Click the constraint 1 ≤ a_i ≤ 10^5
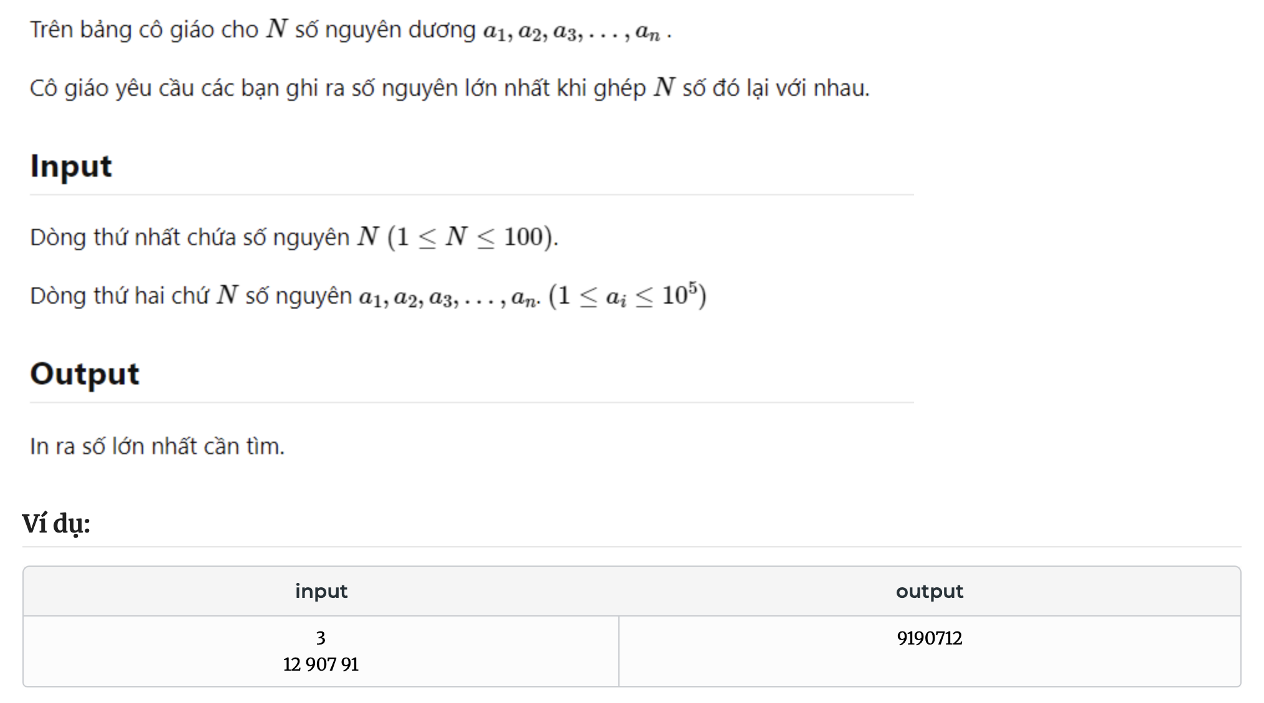1264x703 pixels. tap(628, 296)
